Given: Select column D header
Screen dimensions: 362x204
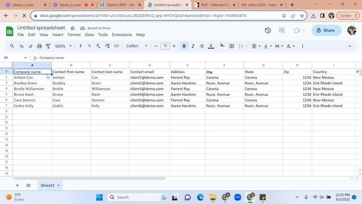Looking at the screenshot, I should (149, 65).
